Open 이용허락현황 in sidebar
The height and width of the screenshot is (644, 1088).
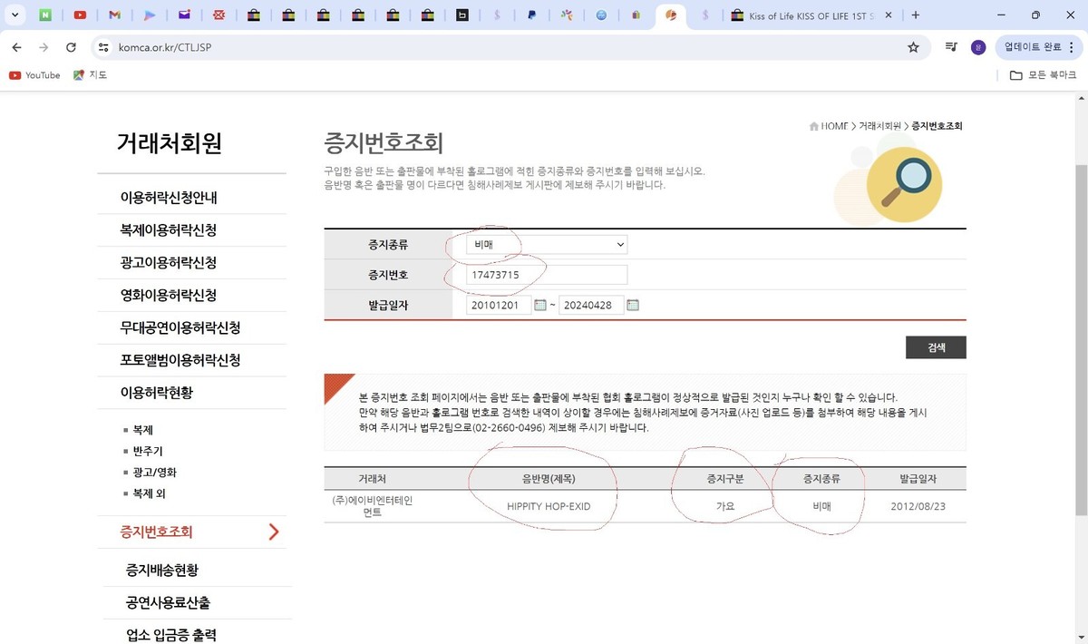(157, 393)
